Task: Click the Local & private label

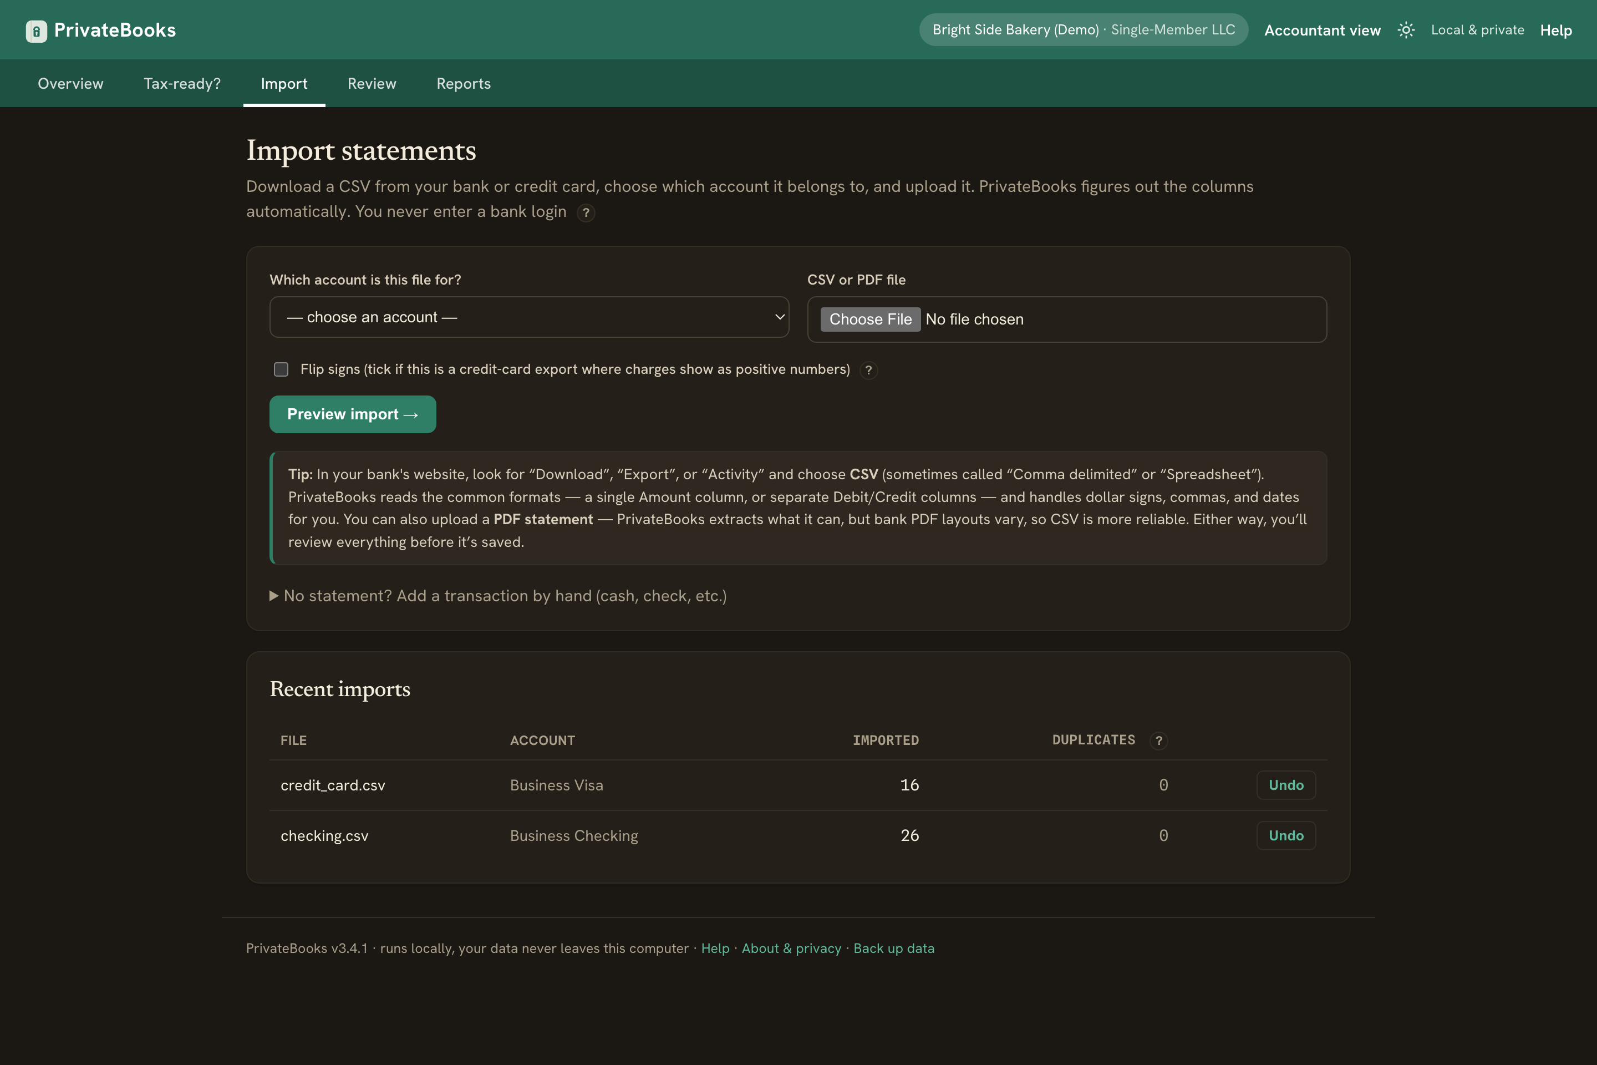Action: (1477, 30)
